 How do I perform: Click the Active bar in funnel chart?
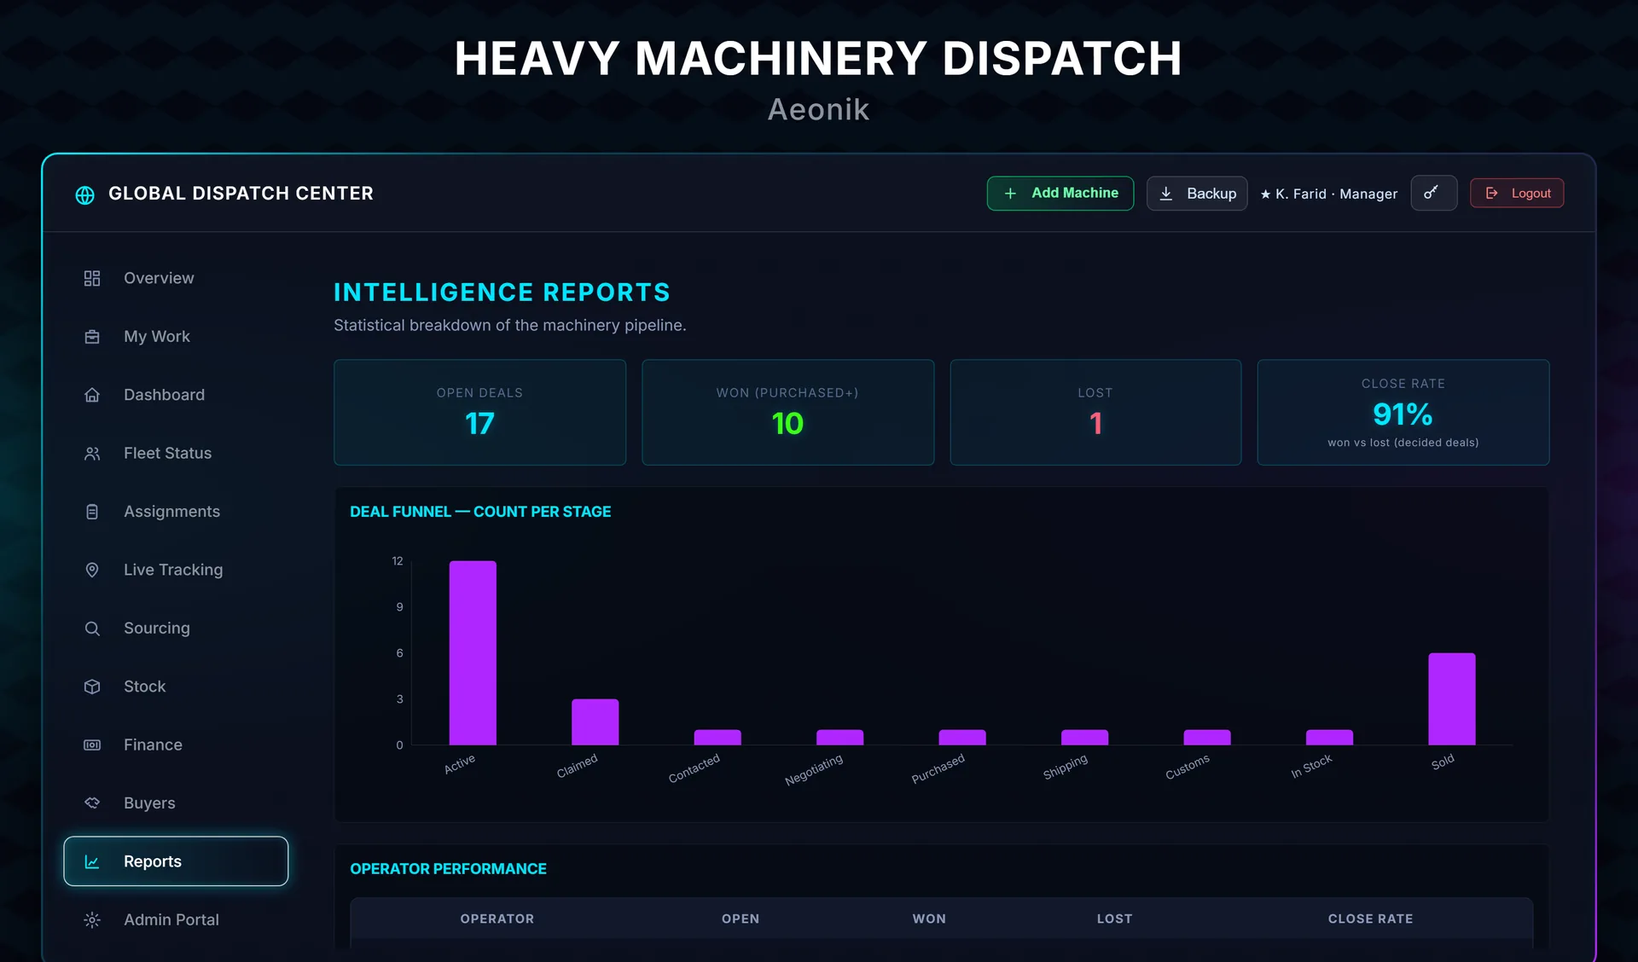pos(473,653)
